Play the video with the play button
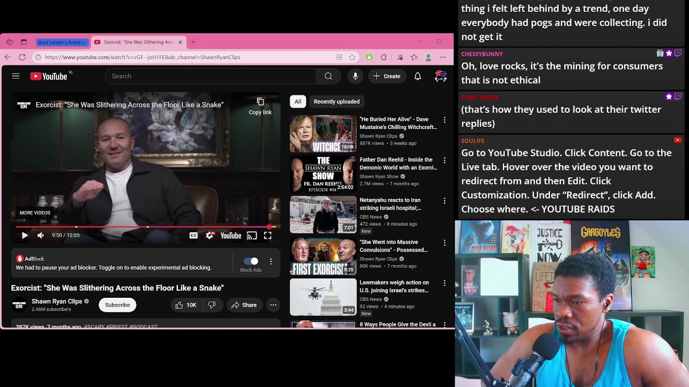The image size is (689, 387). 25,235
